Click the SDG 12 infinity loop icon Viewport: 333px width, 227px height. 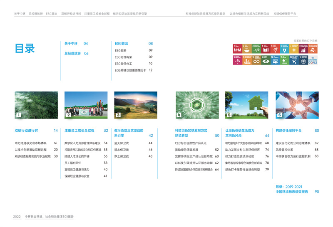pyautogui.click(x=256, y=60)
